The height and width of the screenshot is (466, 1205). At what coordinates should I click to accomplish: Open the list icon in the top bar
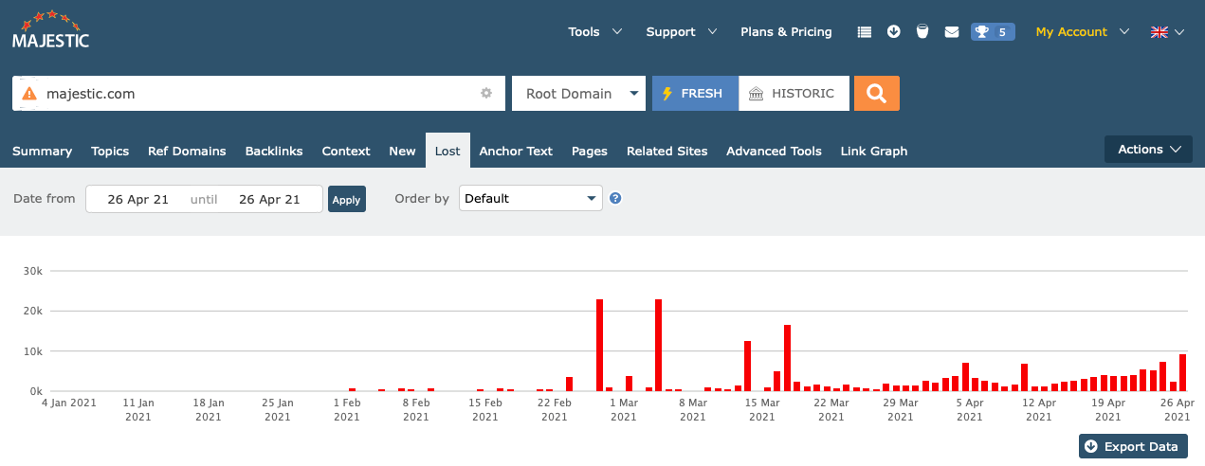[864, 32]
